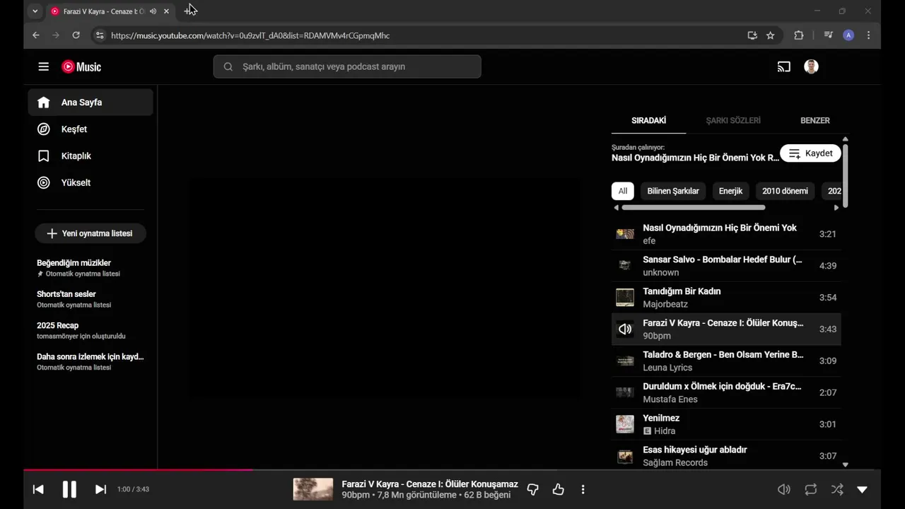The image size is (905, 509).
Task: Select the Bilinen Şarkılar filter chip
Action: coord(673,191)
